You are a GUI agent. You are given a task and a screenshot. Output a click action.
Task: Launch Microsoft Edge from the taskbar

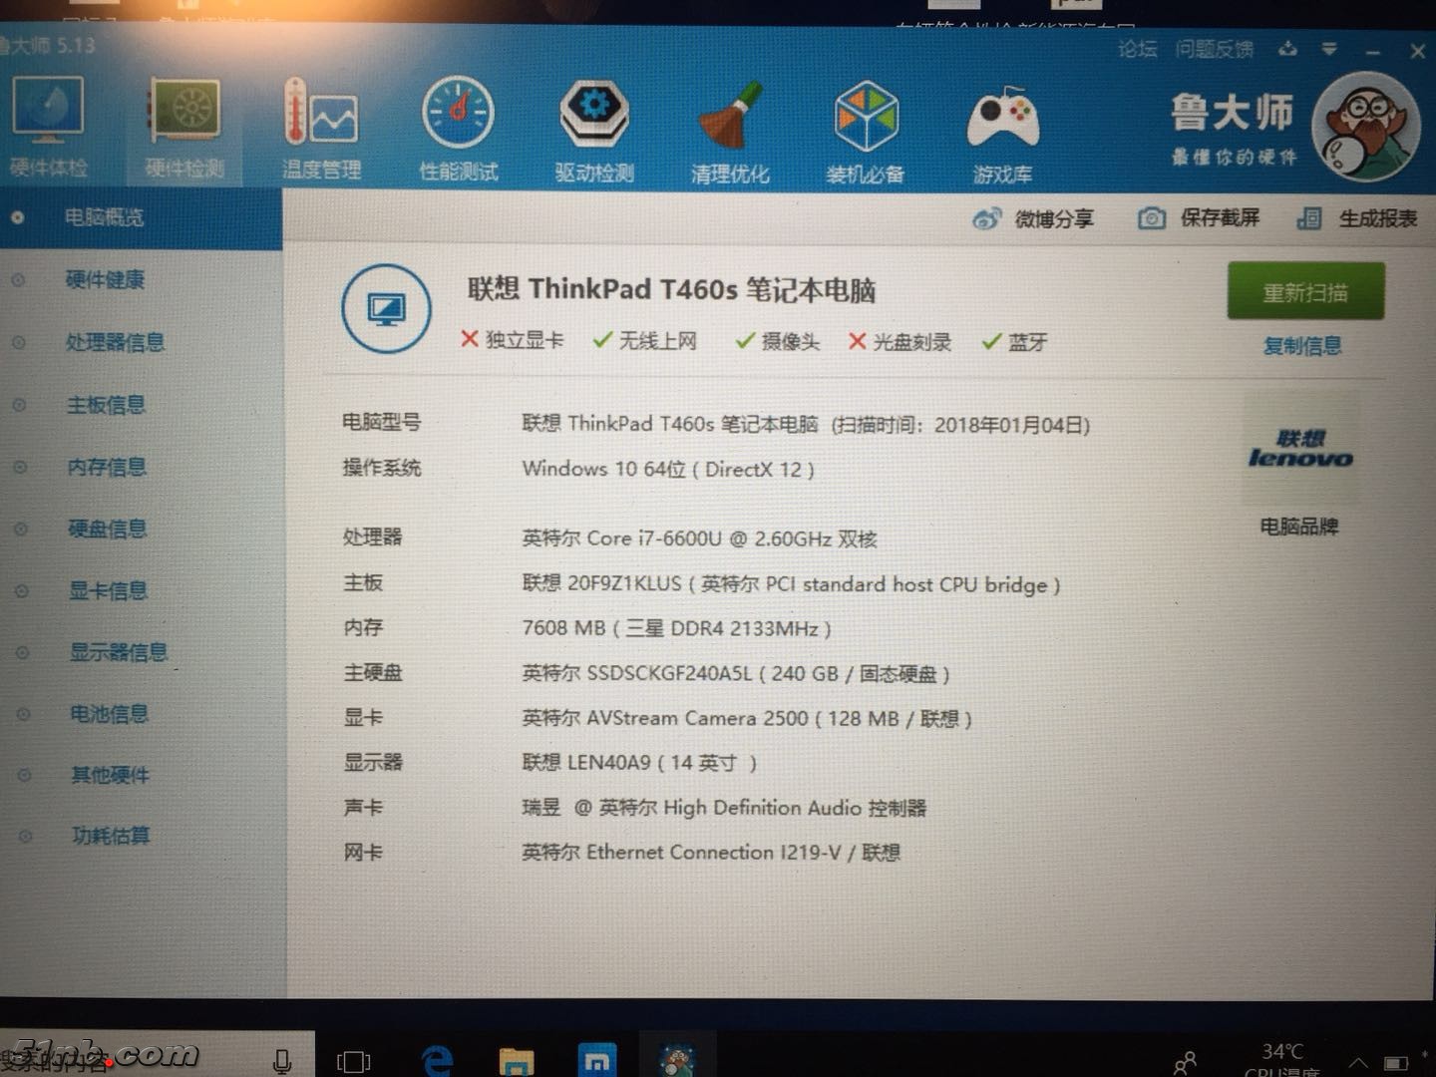(x=437, y=1060)
